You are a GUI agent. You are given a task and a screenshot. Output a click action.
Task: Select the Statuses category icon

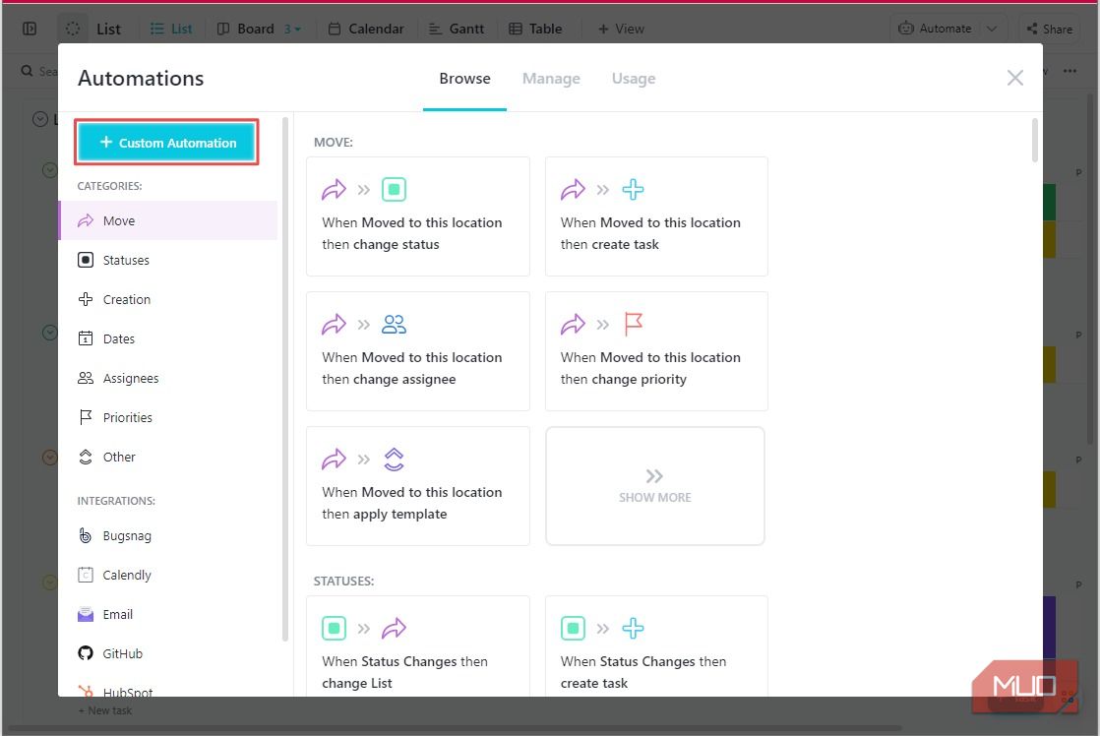(x=86, y=260)
